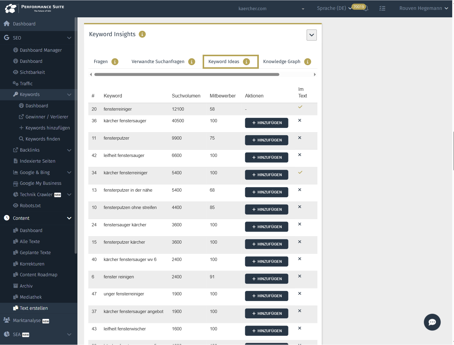Open Content Roadmap in sidebar
Screen dimensions: 454x345
coord(39,275)
